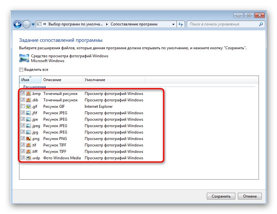Toggle the .bmp extension checkbox
Image resolution: width=277 pixels, height=214 pixels.
pyautogui.click(x=23, y=93)
